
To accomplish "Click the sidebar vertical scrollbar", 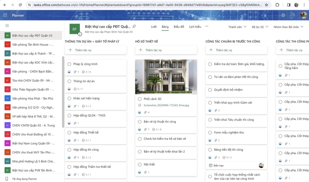I will (63, 92).
